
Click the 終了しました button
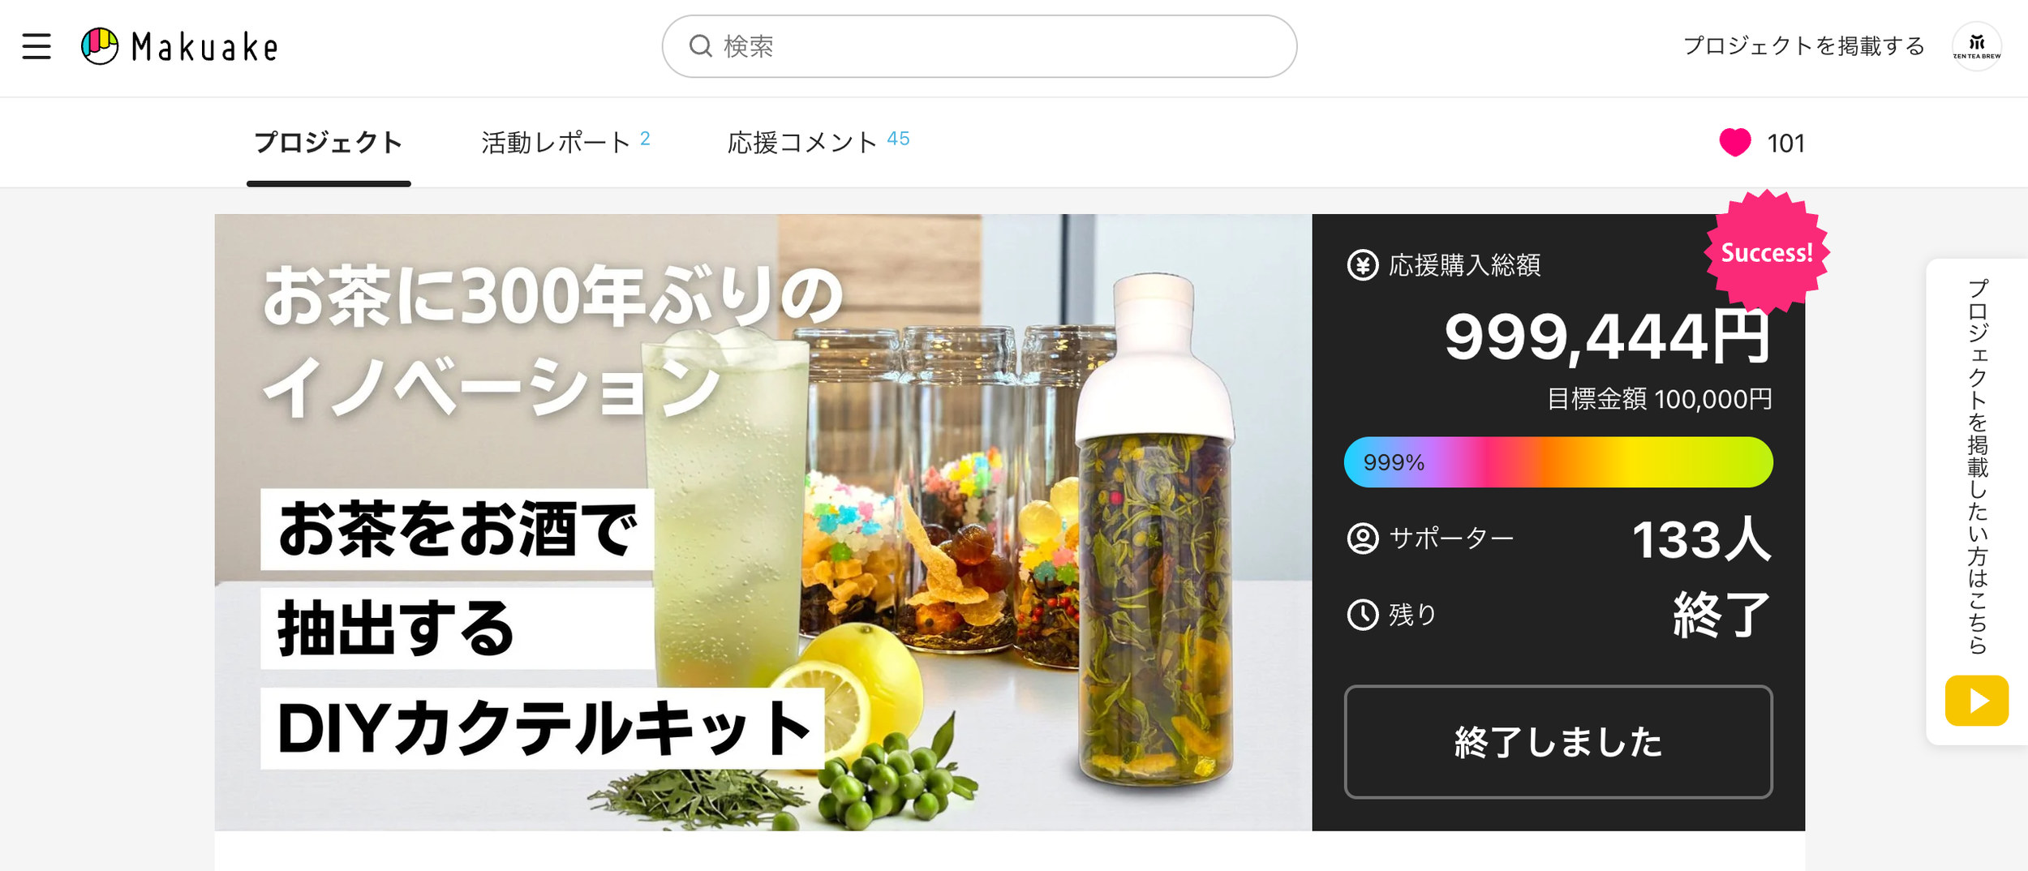tap(1558, 742)
